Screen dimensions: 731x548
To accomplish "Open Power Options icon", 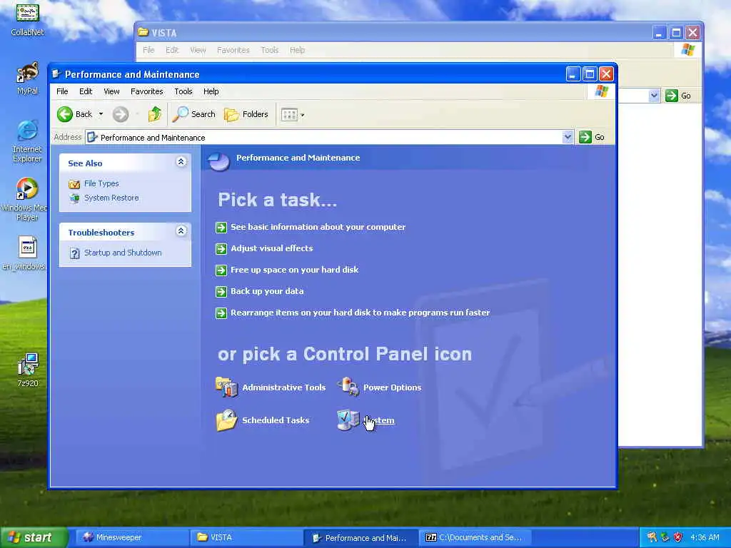I will [348, 387].
